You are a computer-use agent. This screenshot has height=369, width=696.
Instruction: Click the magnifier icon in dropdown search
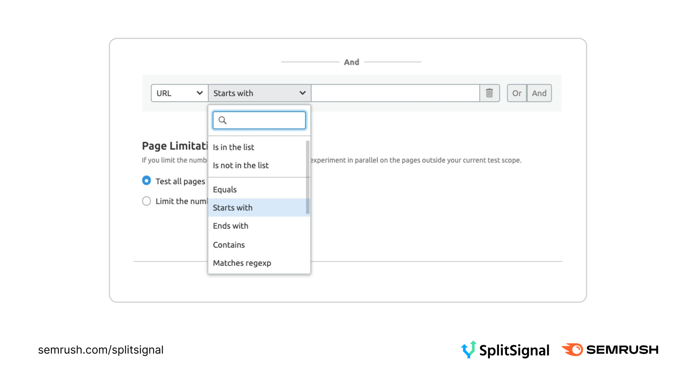tap(223, 120)
